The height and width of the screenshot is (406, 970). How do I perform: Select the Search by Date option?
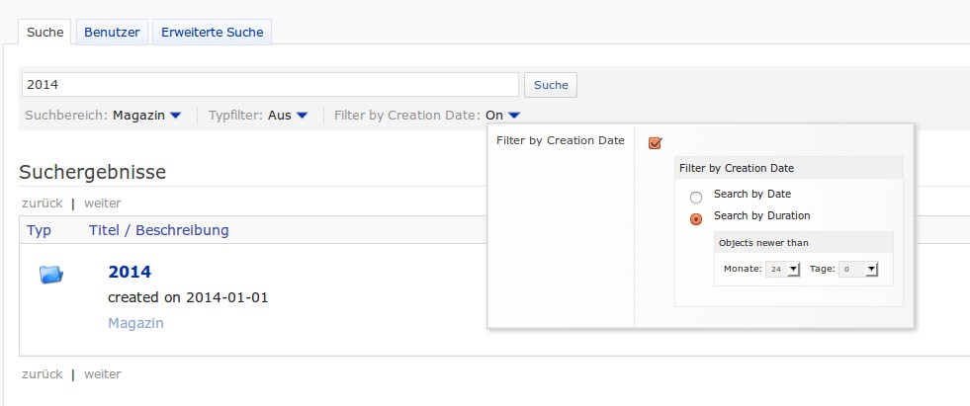click(x=696, y=197)
